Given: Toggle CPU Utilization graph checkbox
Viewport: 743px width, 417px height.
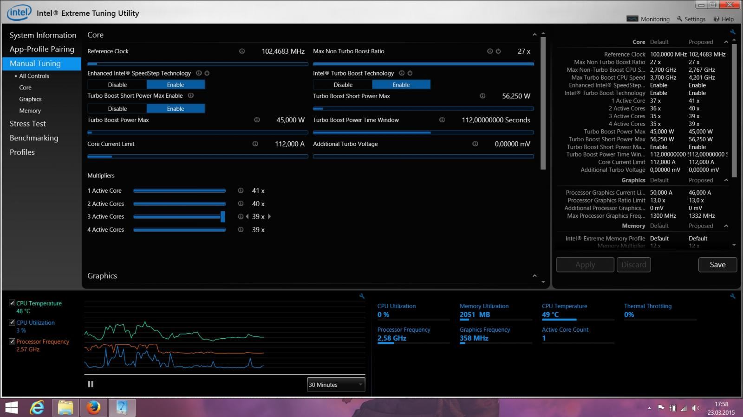Looking at the screenshot, I should 12,322.
